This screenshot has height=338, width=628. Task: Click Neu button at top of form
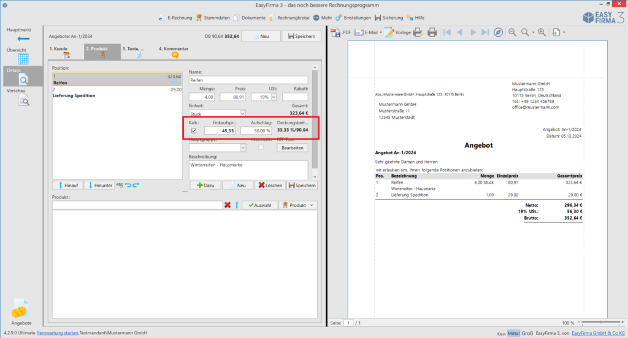(261, 36)
